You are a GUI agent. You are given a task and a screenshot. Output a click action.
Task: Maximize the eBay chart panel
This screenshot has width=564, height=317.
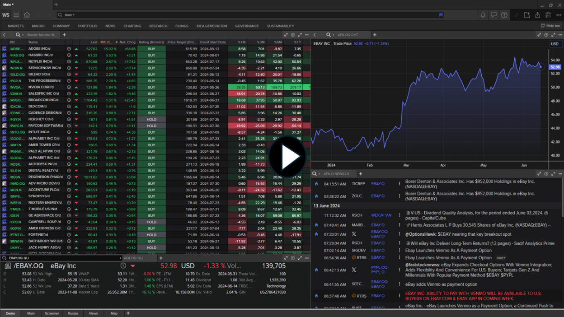(553, 35)
